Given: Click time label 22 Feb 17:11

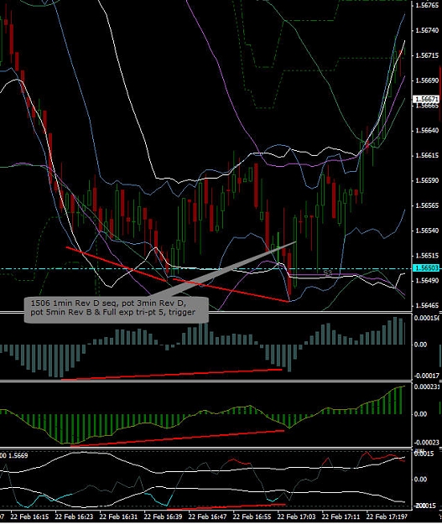Looking at the screenshot, I should tap(341, 516).
